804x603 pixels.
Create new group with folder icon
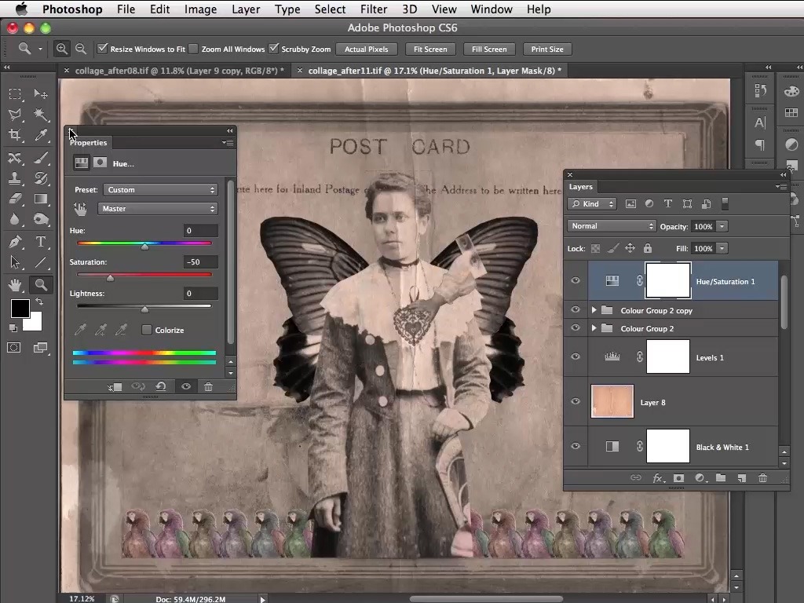click(x=720, y=478)
